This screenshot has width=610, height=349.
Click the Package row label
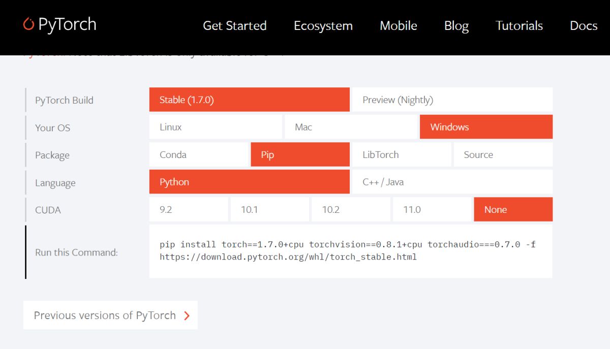(52, 155)
